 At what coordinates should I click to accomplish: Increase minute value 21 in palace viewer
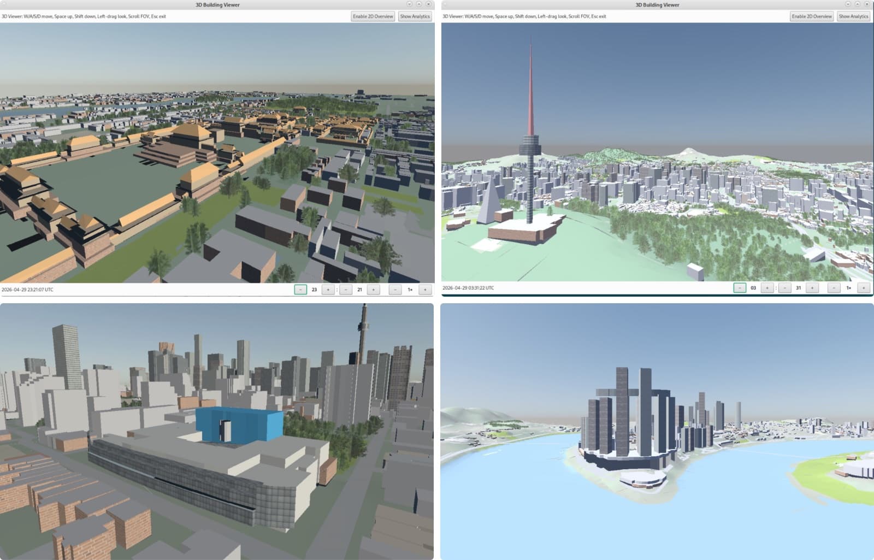374,290
